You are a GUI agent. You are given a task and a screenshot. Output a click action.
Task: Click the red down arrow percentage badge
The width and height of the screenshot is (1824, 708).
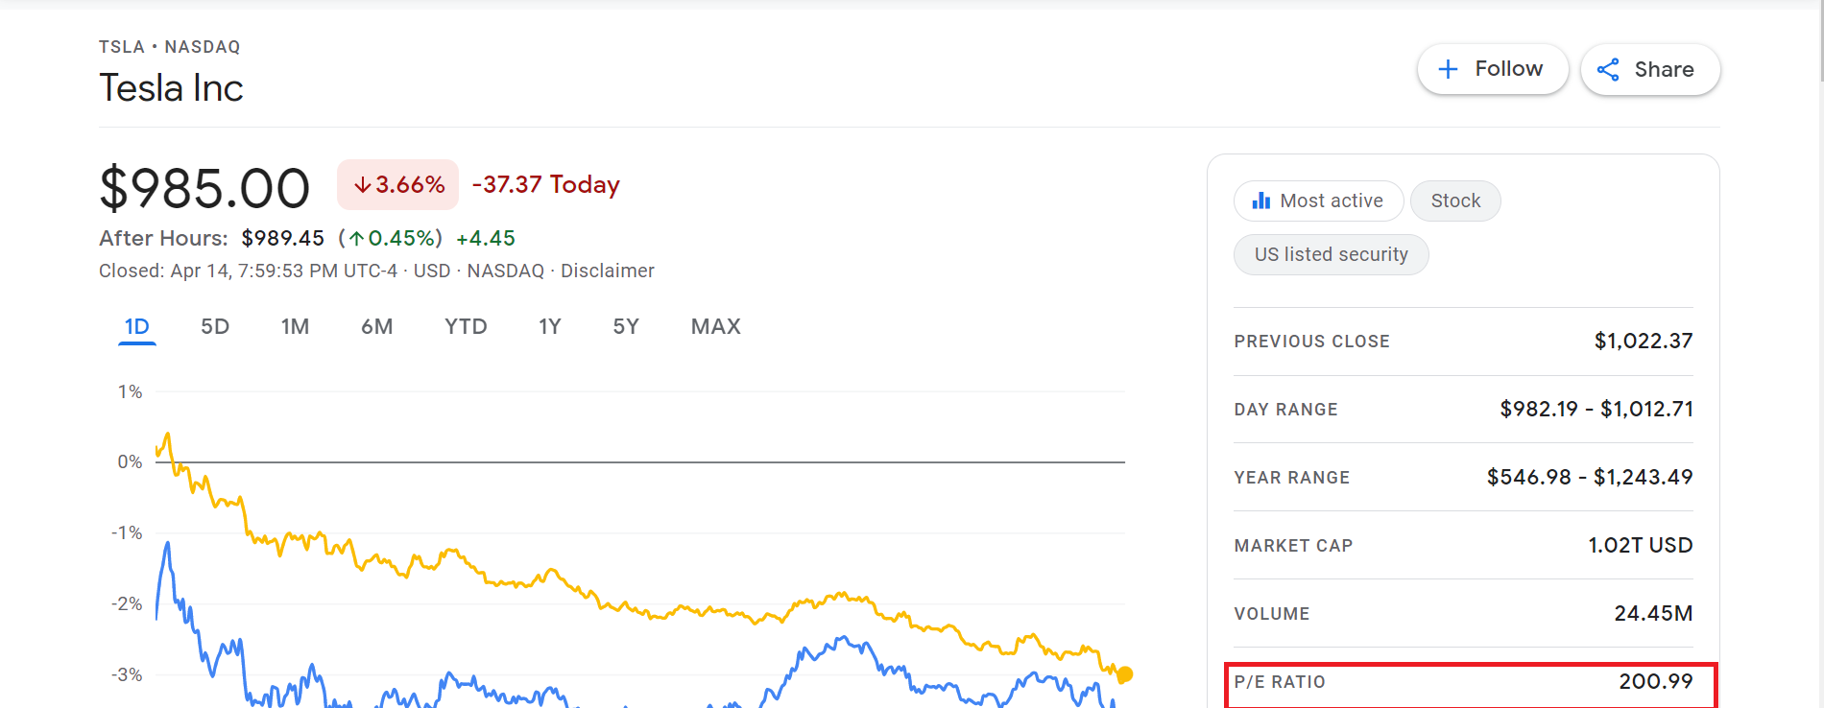[x=398, y=184]
